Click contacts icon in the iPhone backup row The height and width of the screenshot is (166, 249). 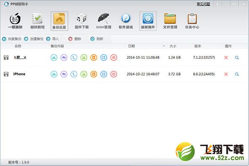54,74
